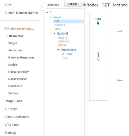Collapse the /todos resource node

[51, 17]
